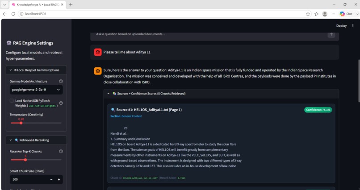This screenshot has height=190, width=360.
Task: Open the browser favorites list
Action: 316,14
